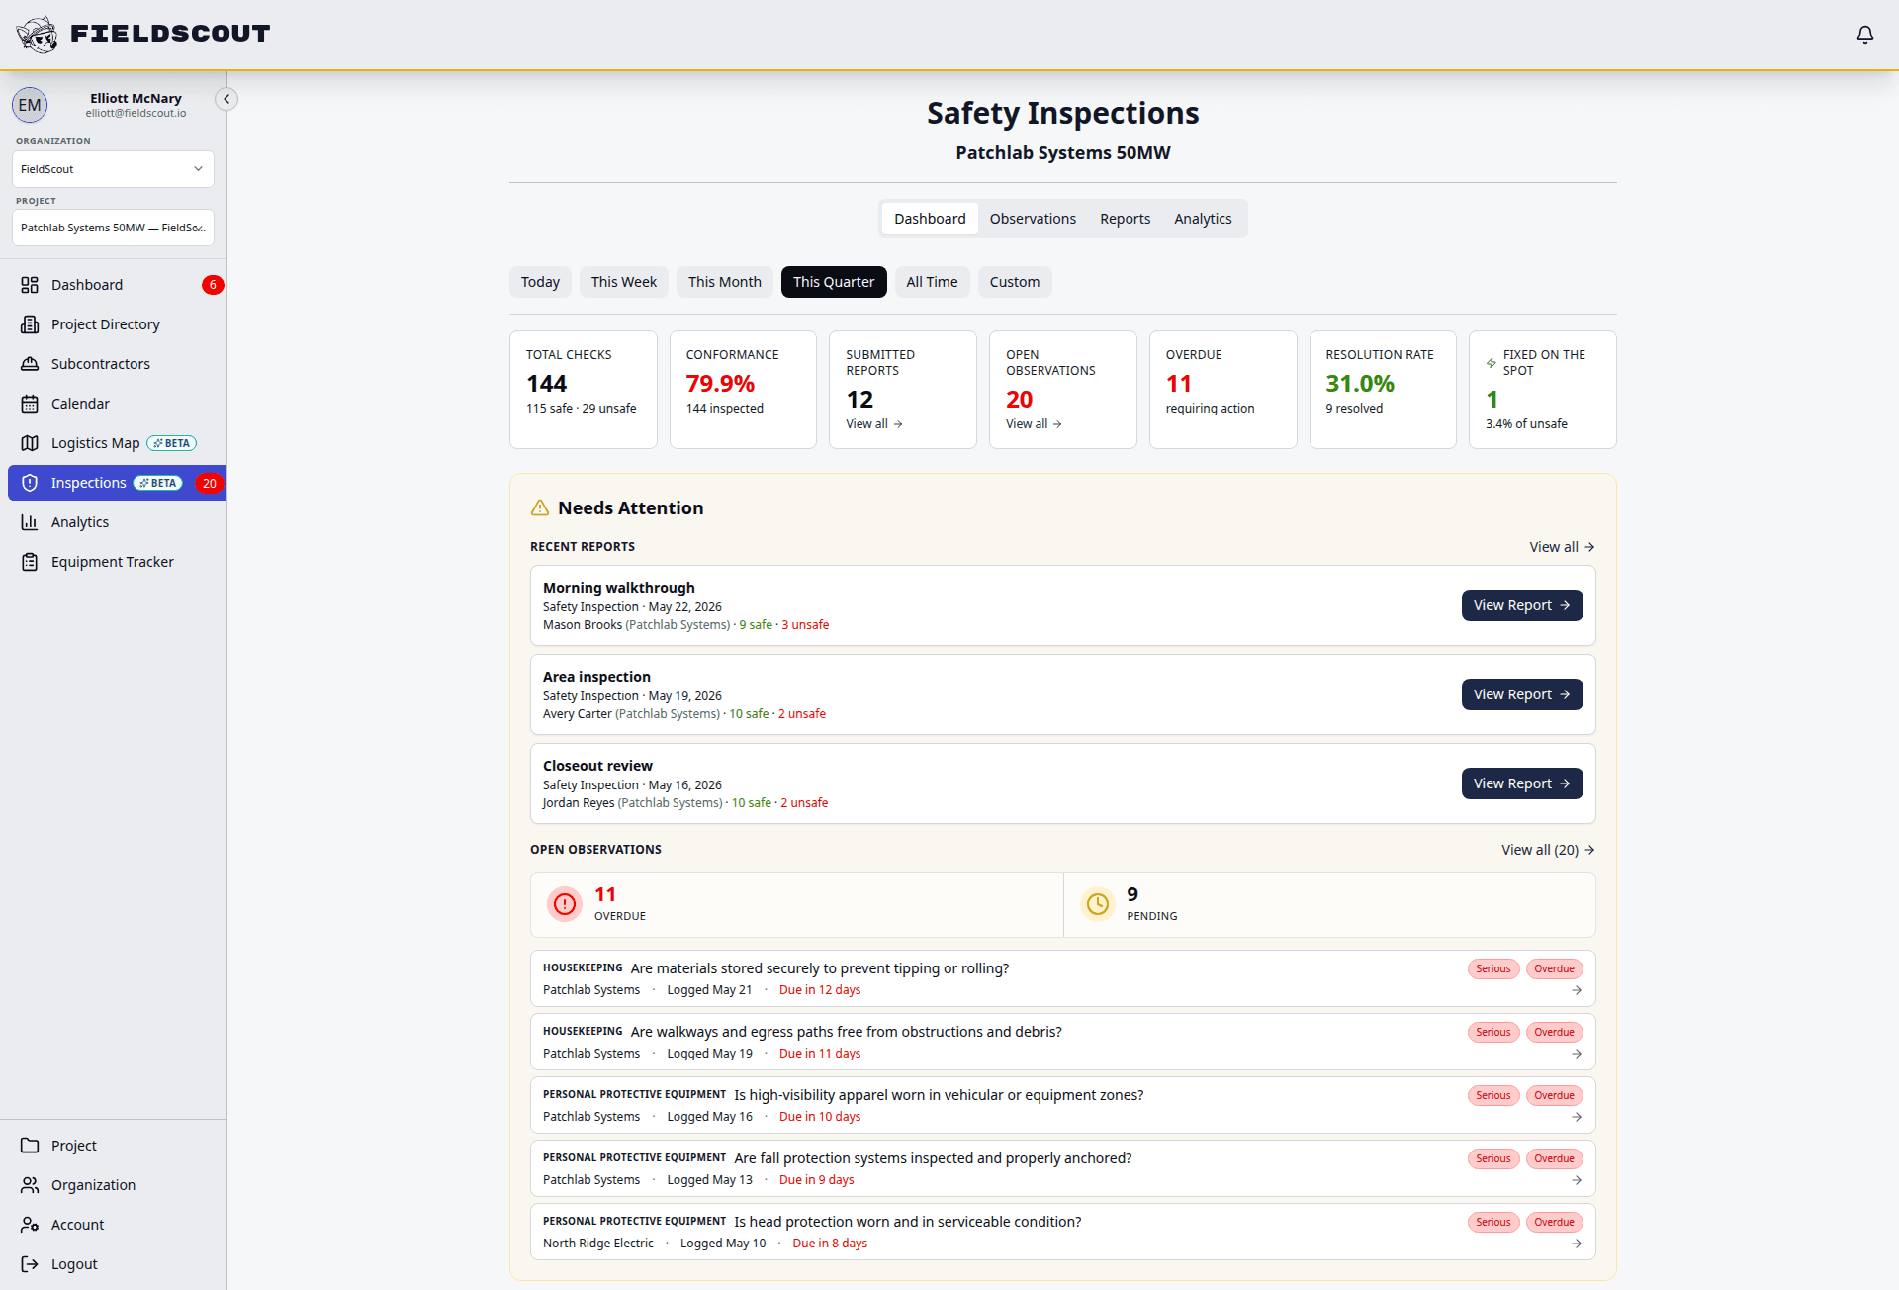The image size is (1899, 1290).
Task: Click the red 20 Inspections badge
Action: pyautogui.click(x=210, y=483)
